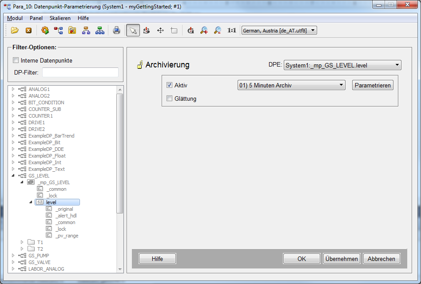The image size is (421, 284).
Task: Click the printer icon
Action: click(x=116, y=30)
